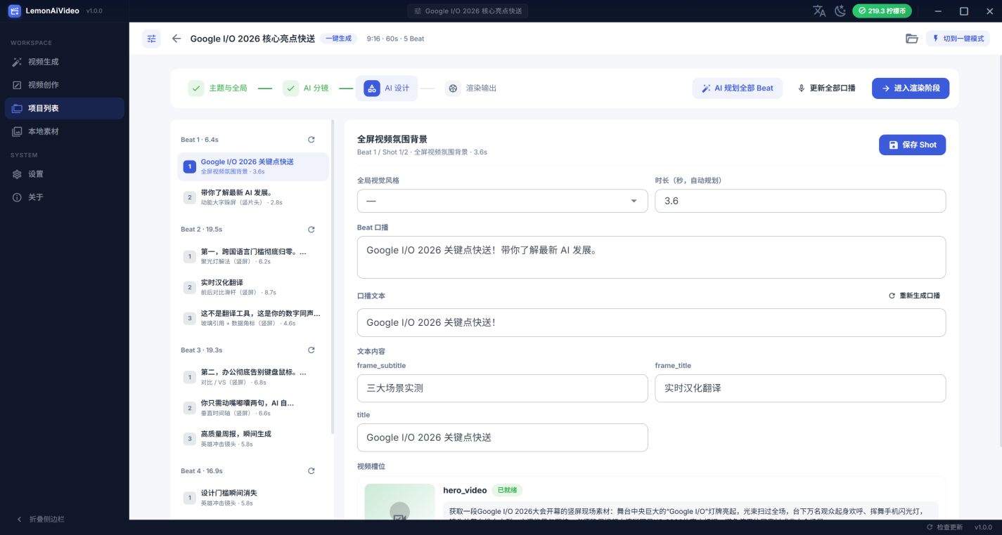Refresh Beat 4 with its reload icon
1002x535 pixels.
coord(311,471)
